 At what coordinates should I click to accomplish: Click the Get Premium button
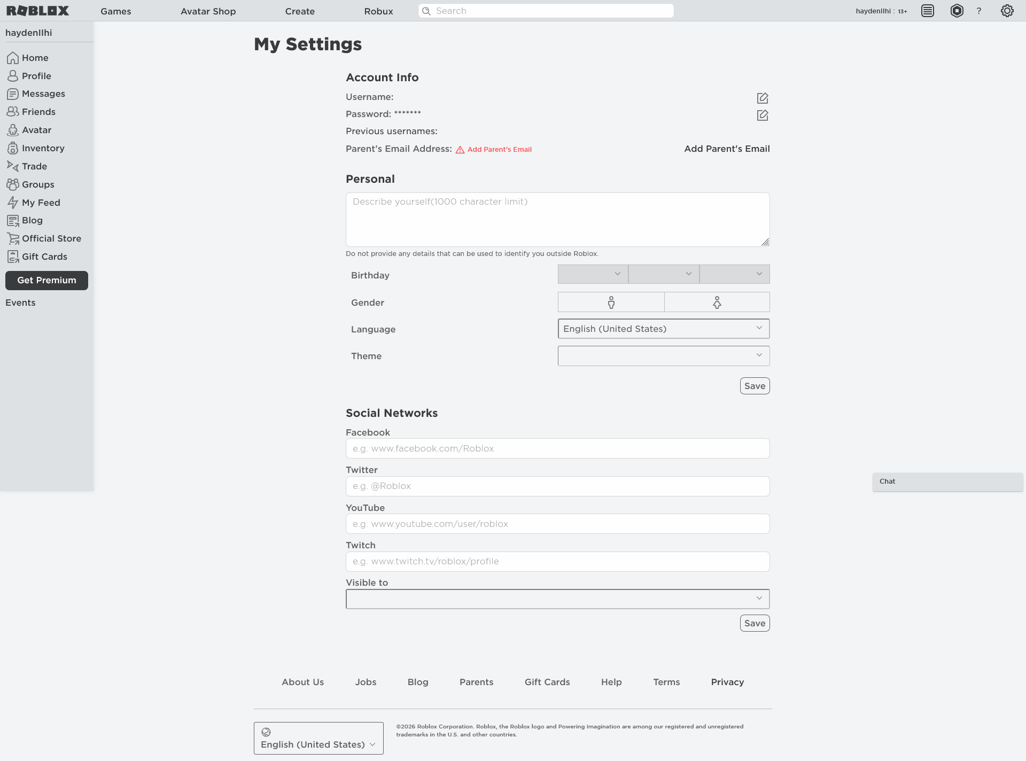(x=46, y=280)
